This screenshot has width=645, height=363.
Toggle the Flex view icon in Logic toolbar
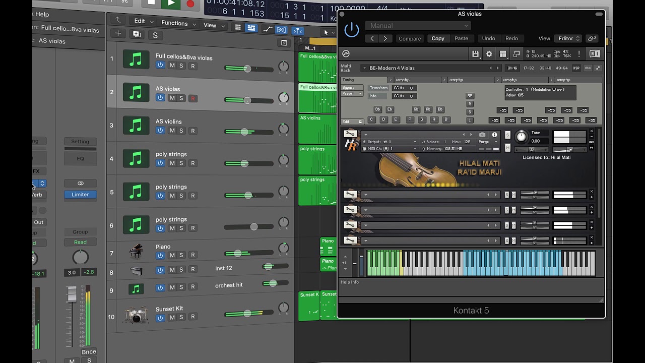coord(281,30)
